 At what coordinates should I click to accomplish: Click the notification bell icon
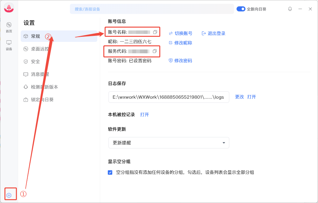click(290, 9)
